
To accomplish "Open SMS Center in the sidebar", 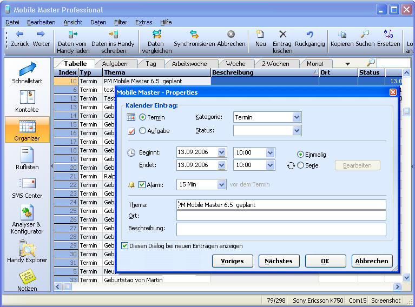I will (27, 188).
